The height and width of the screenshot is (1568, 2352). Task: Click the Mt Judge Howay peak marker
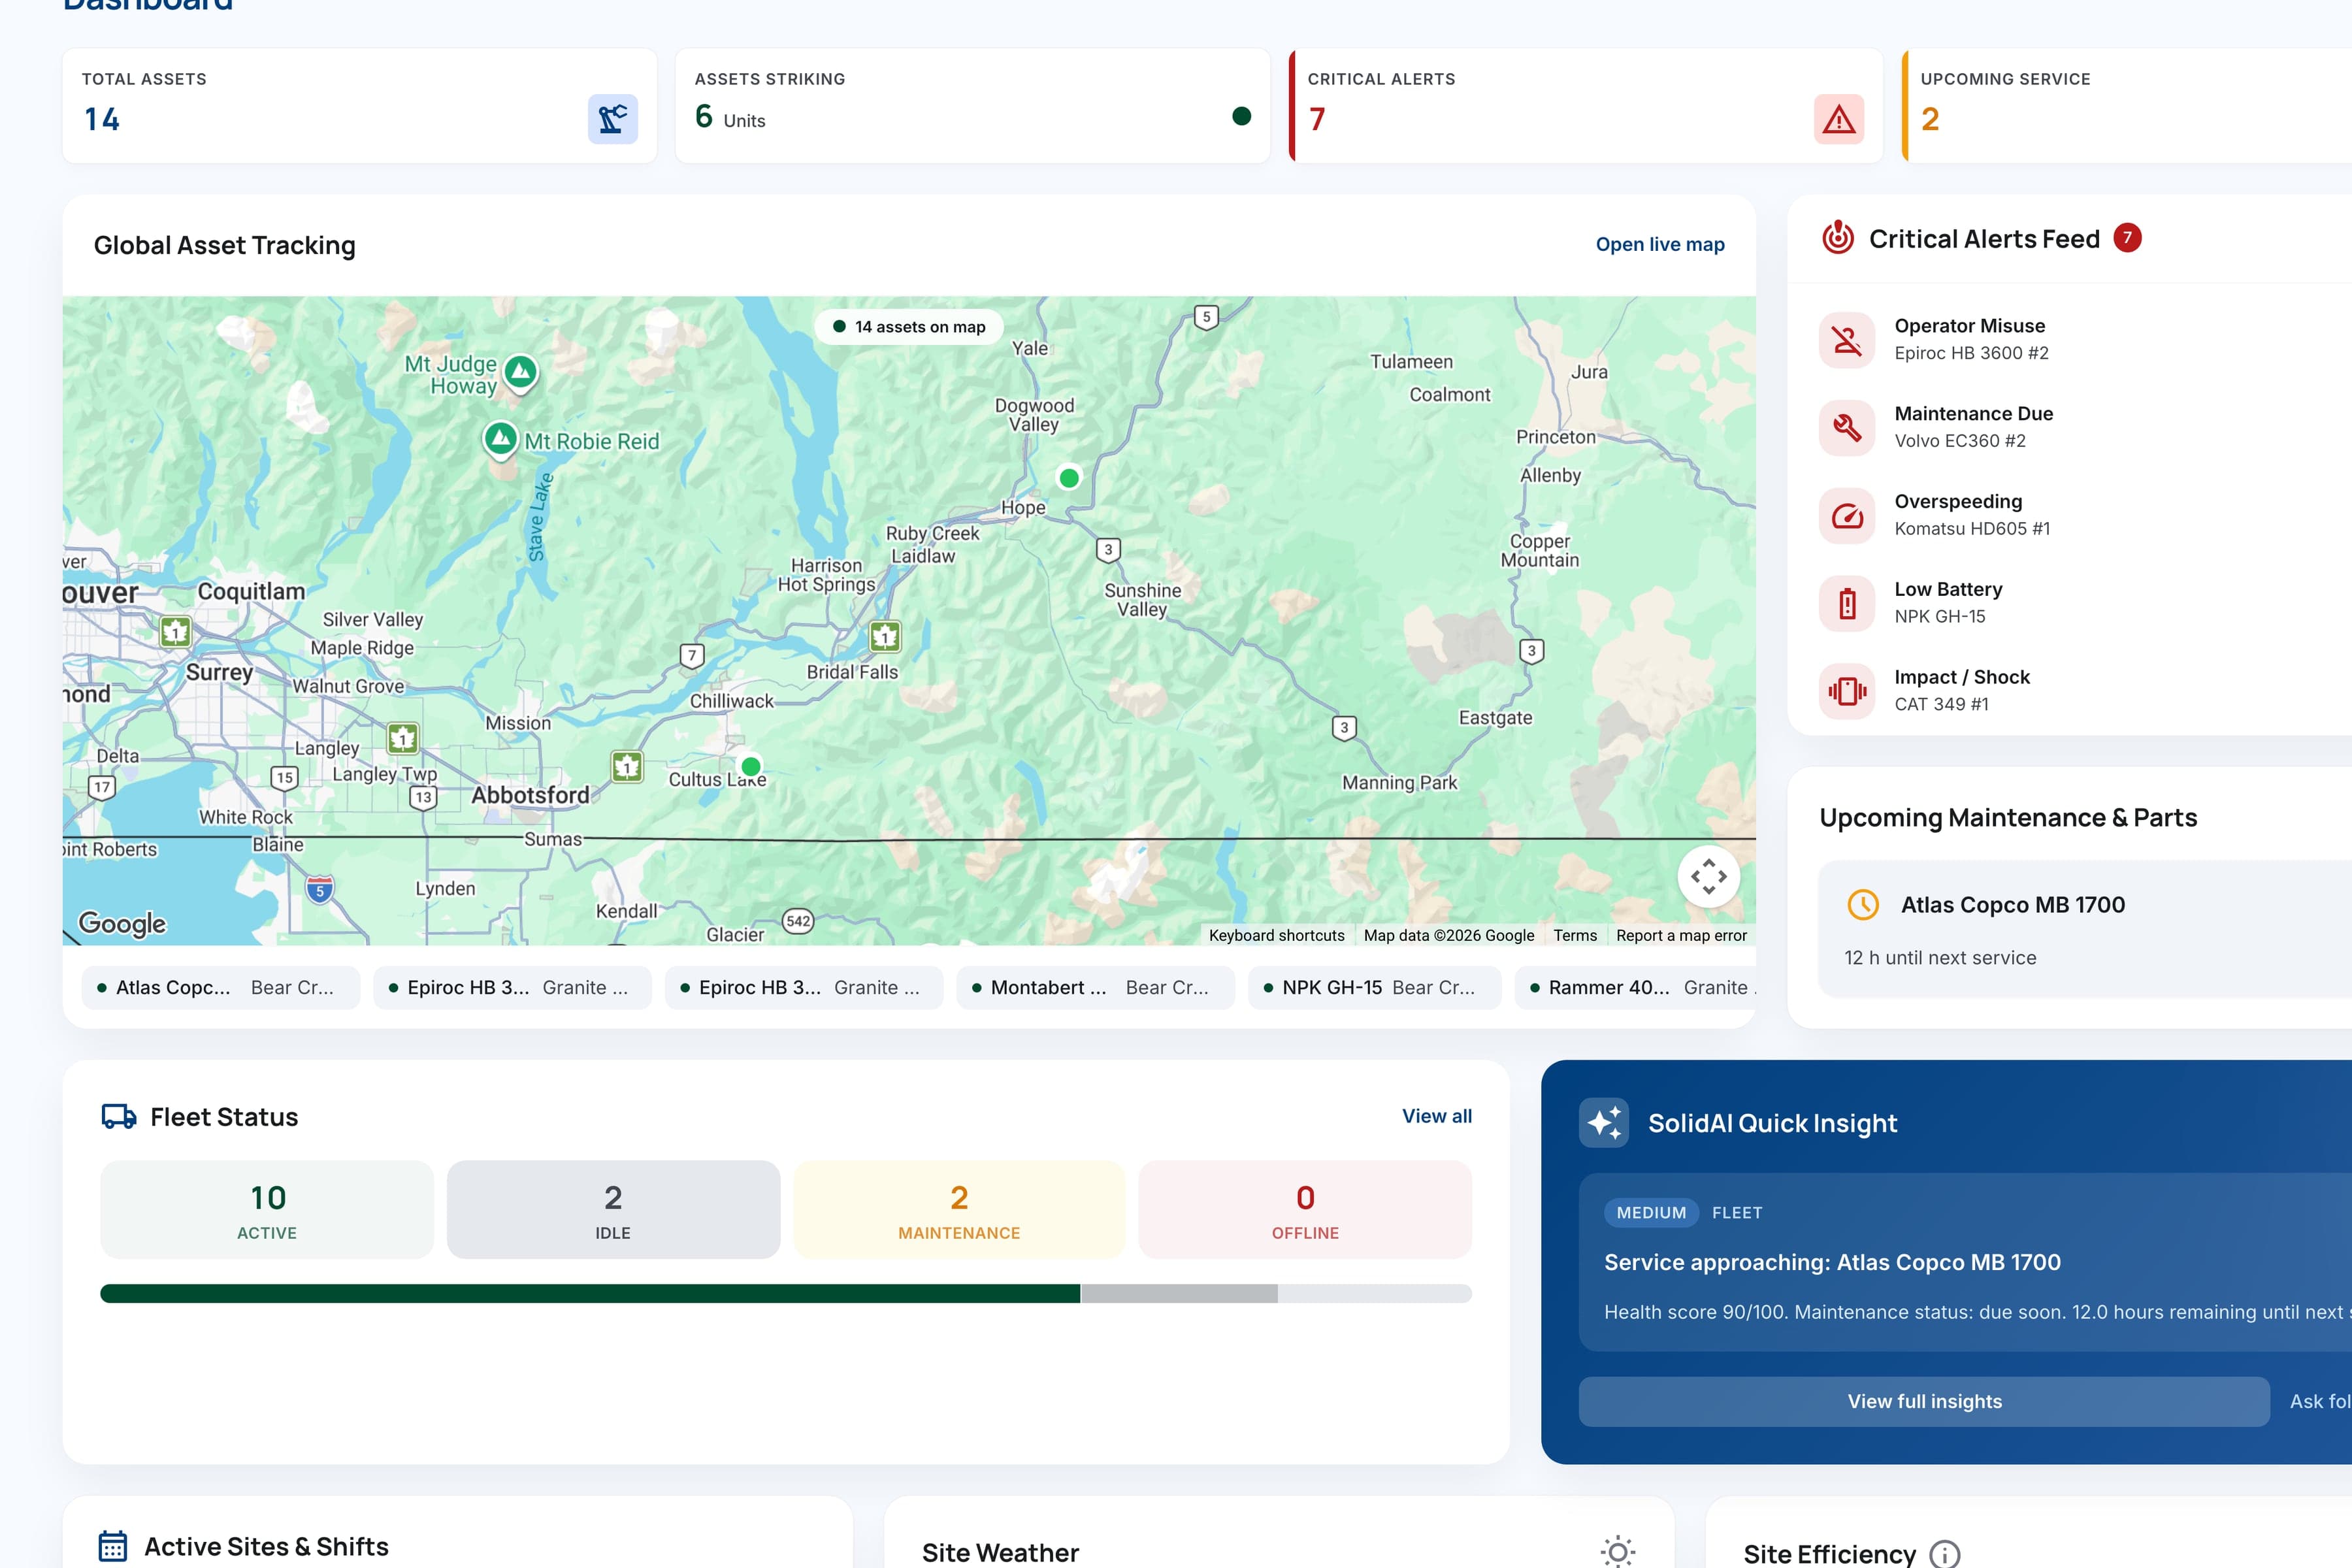(520, 374)
